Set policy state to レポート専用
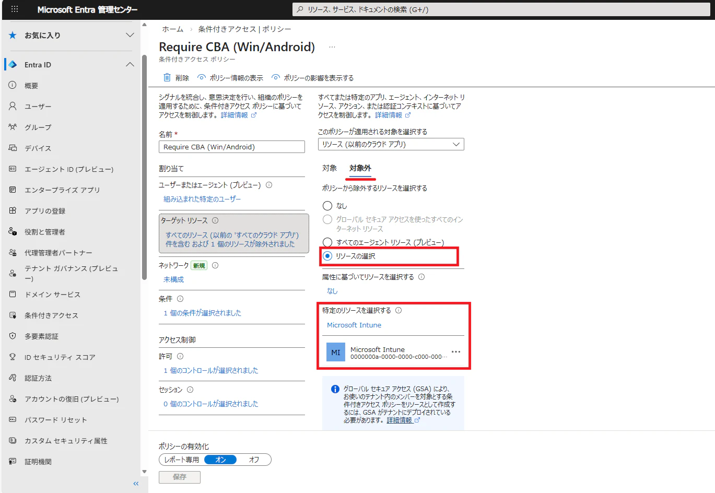 click(181, 460)
